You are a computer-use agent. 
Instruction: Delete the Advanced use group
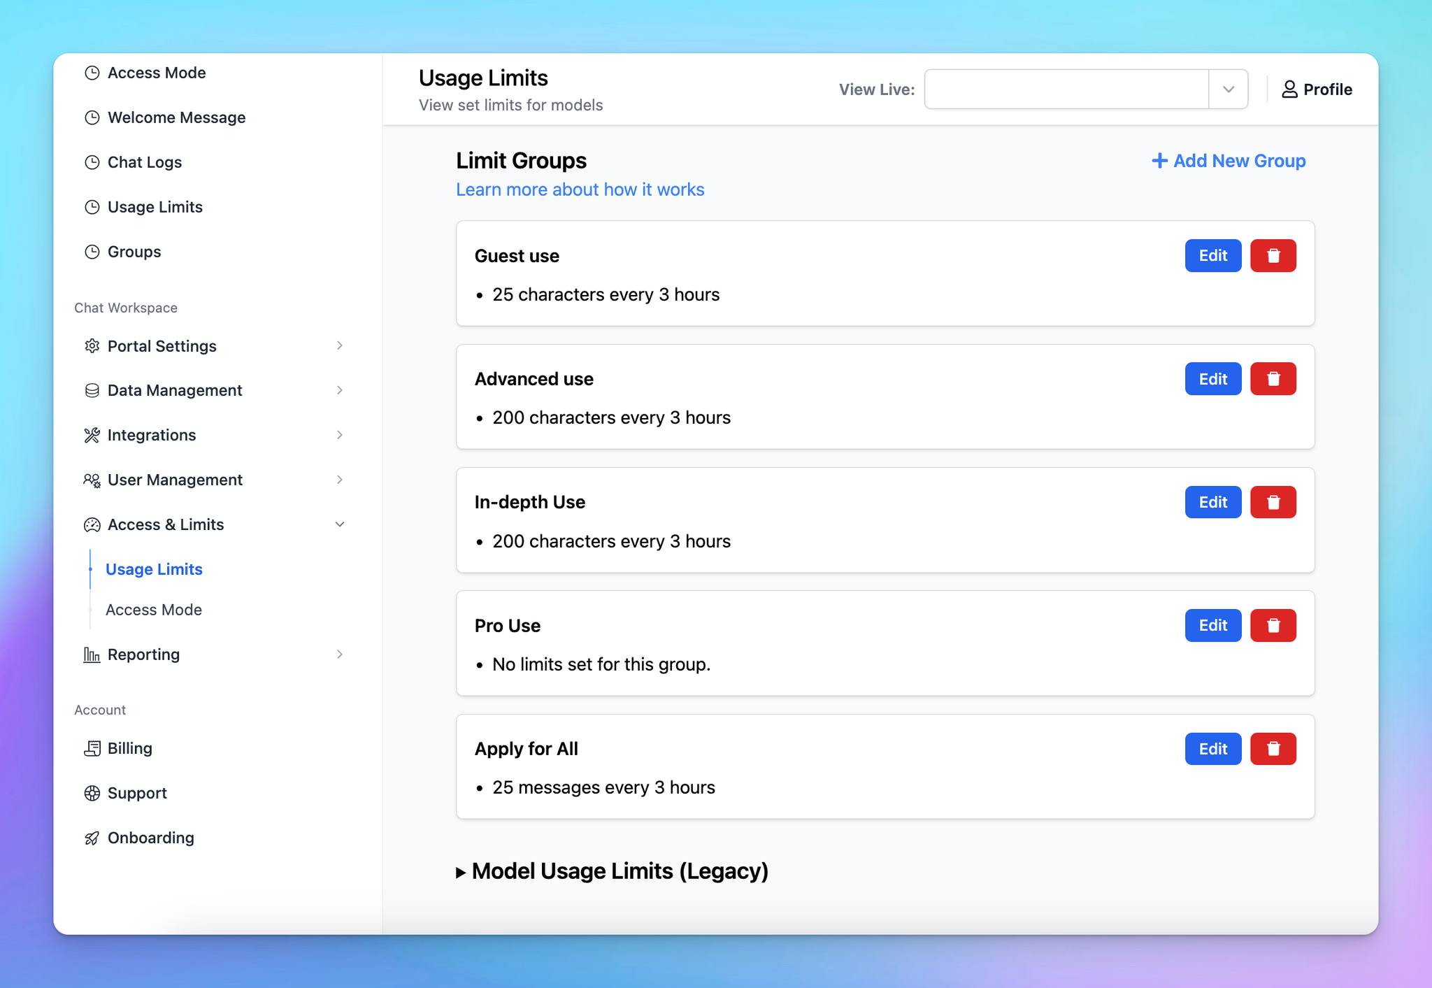click(1273, 378)
